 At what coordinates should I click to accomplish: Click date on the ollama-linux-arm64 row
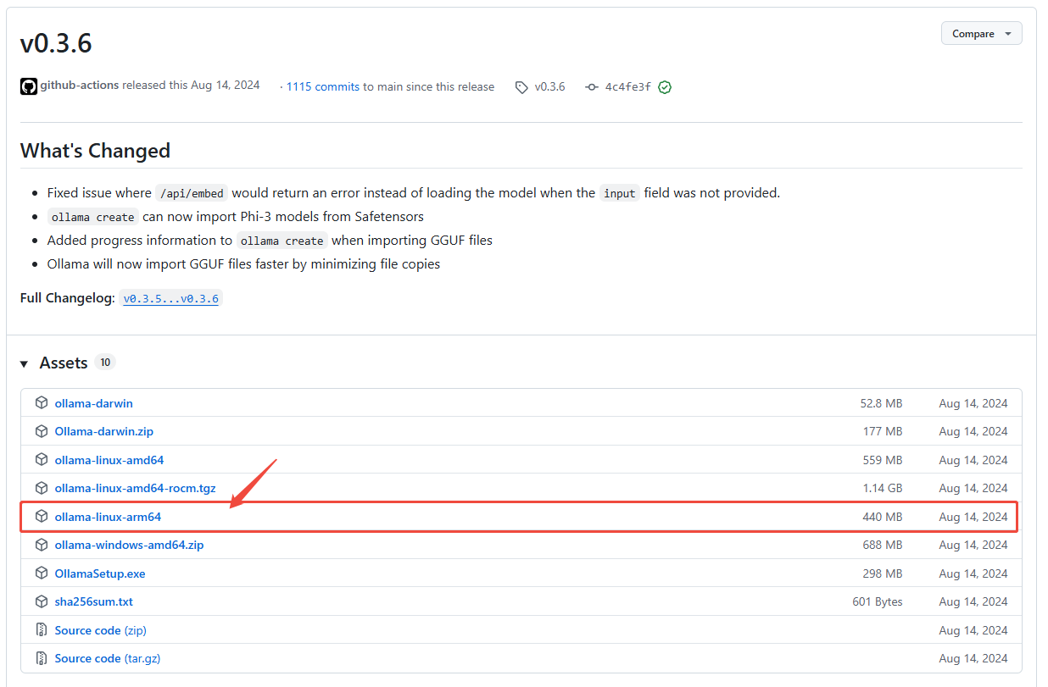pos(973,517)
